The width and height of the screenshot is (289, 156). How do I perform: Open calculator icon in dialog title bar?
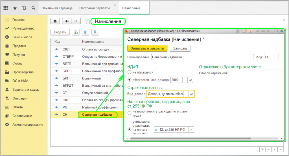coord(245,31)
